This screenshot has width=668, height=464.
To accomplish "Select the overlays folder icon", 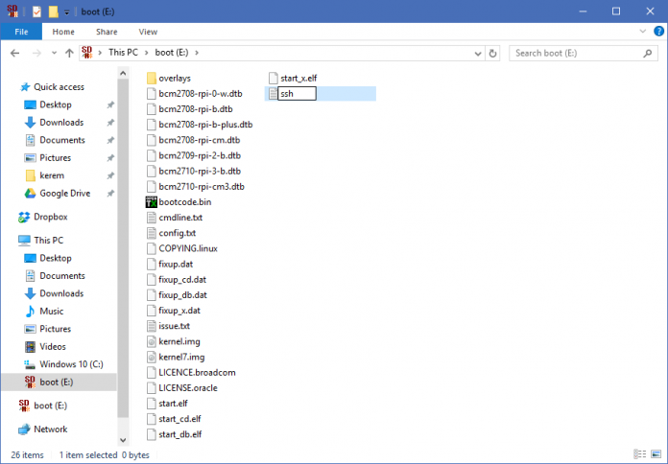I will pyautogui.click(x=152, y=78).
